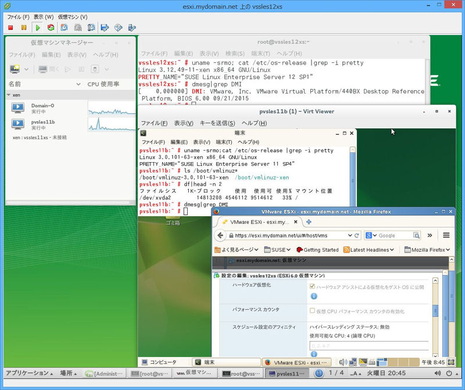Expand the SUSE bookmarks folder
The width and height of the screenshot is (465, 390).
tap(277, 250)
